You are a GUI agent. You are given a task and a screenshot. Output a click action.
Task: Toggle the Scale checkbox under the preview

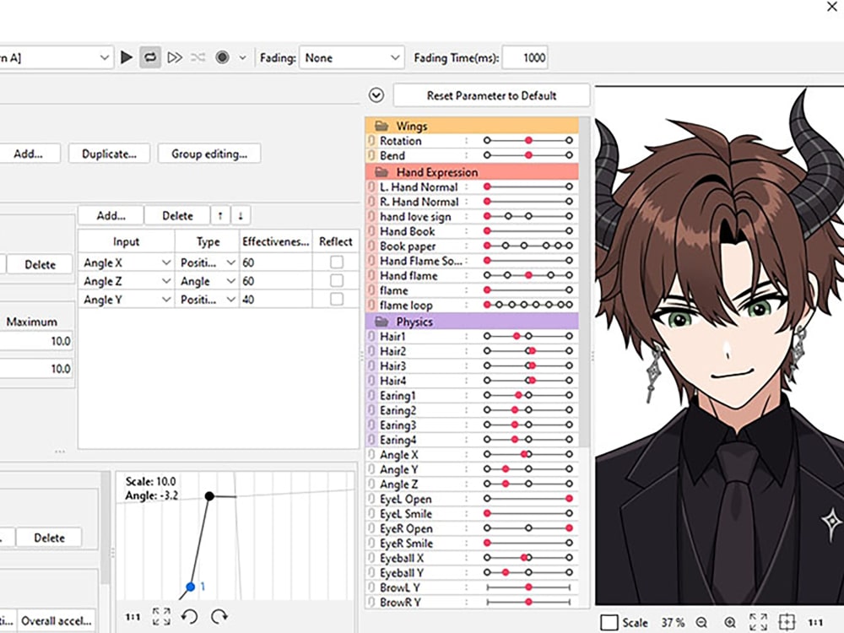(609, 622)
